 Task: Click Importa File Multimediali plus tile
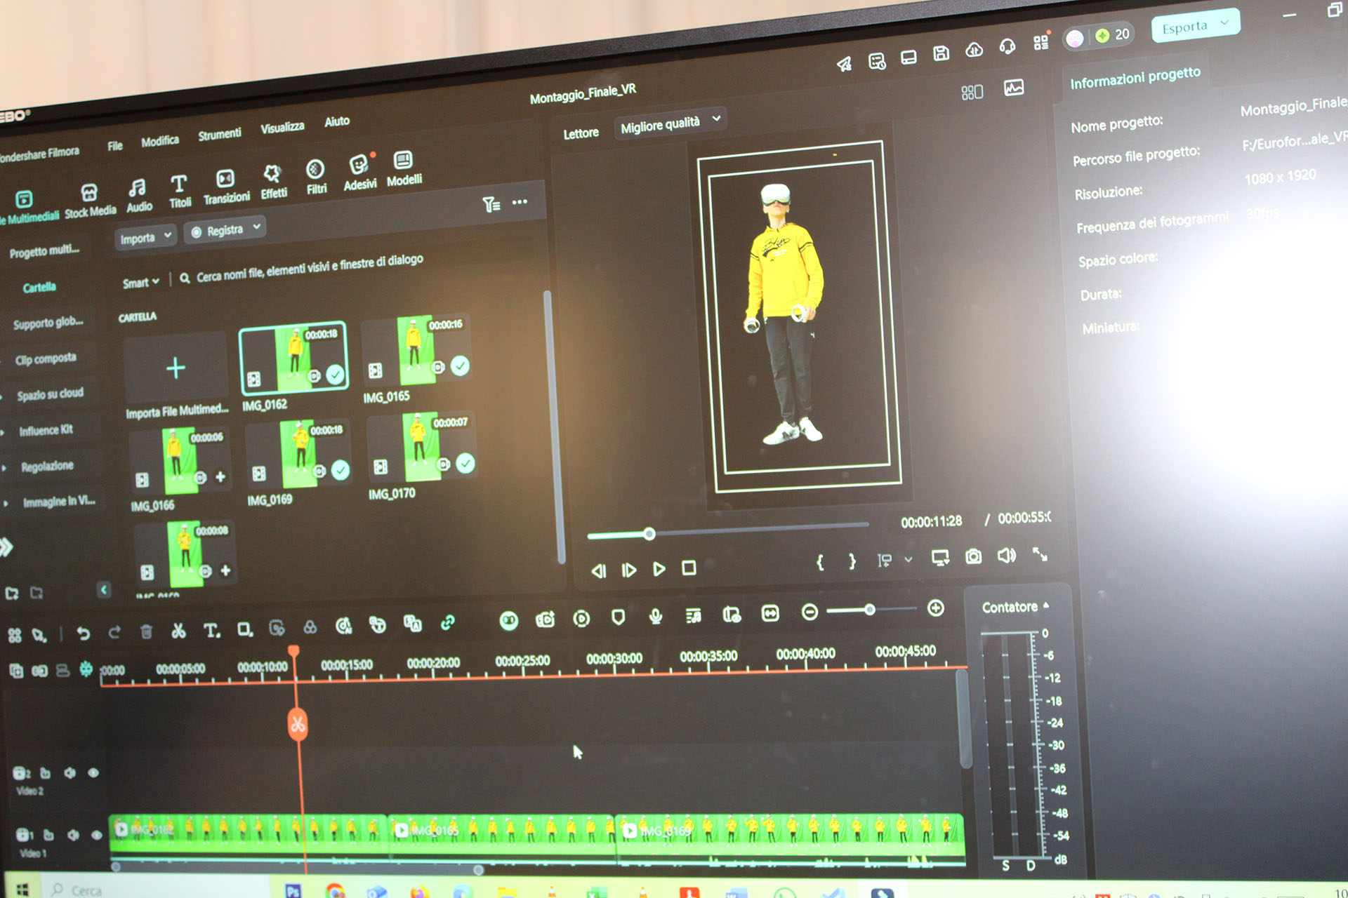tap(176, 368)
